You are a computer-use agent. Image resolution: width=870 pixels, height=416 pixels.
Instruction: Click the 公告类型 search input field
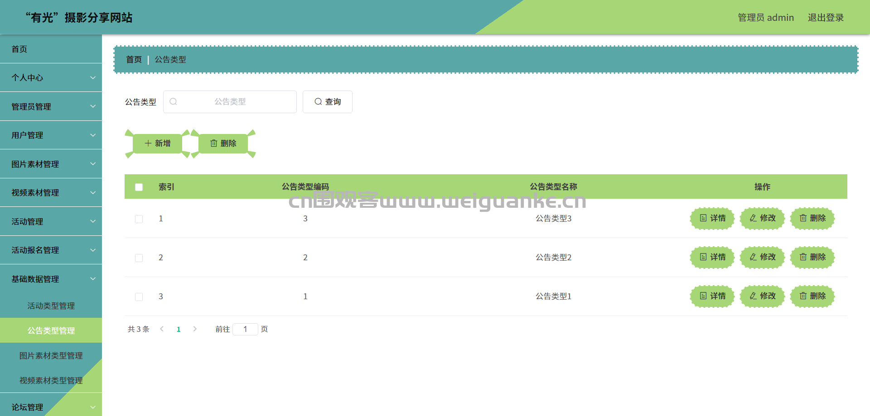[230, 101]
